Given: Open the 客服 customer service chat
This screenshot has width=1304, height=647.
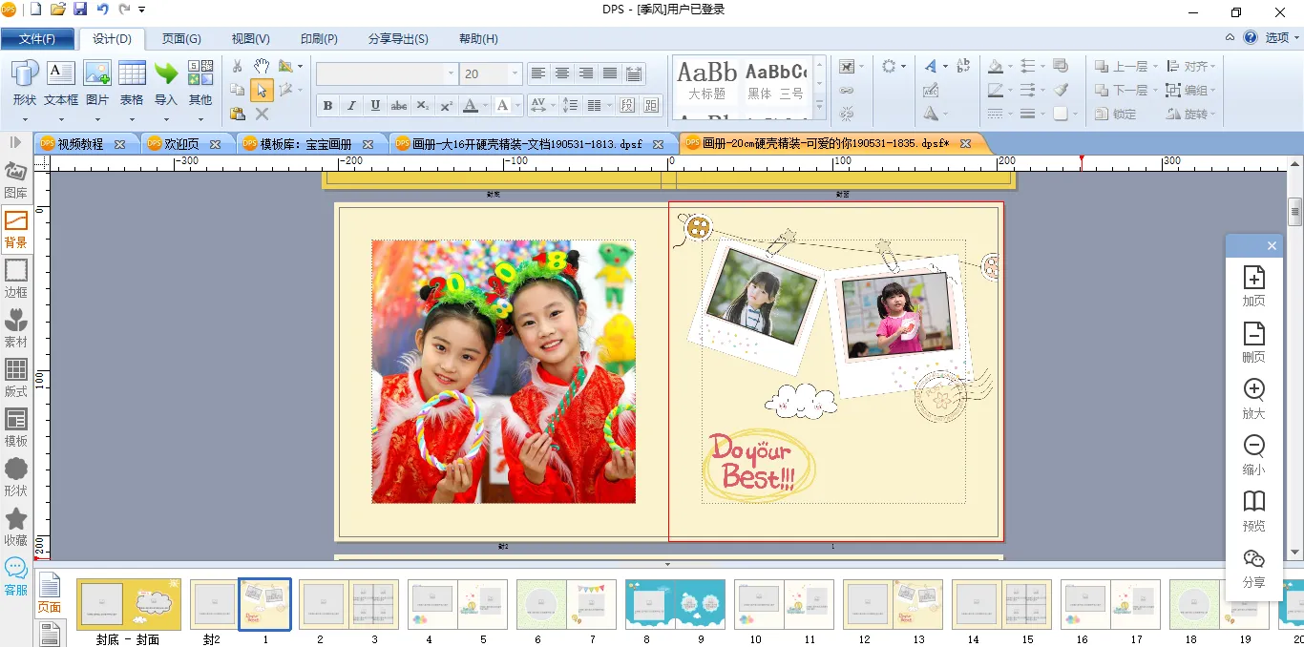Looking at the screenshot, I should pyautogui.click(x=16, y=576).
